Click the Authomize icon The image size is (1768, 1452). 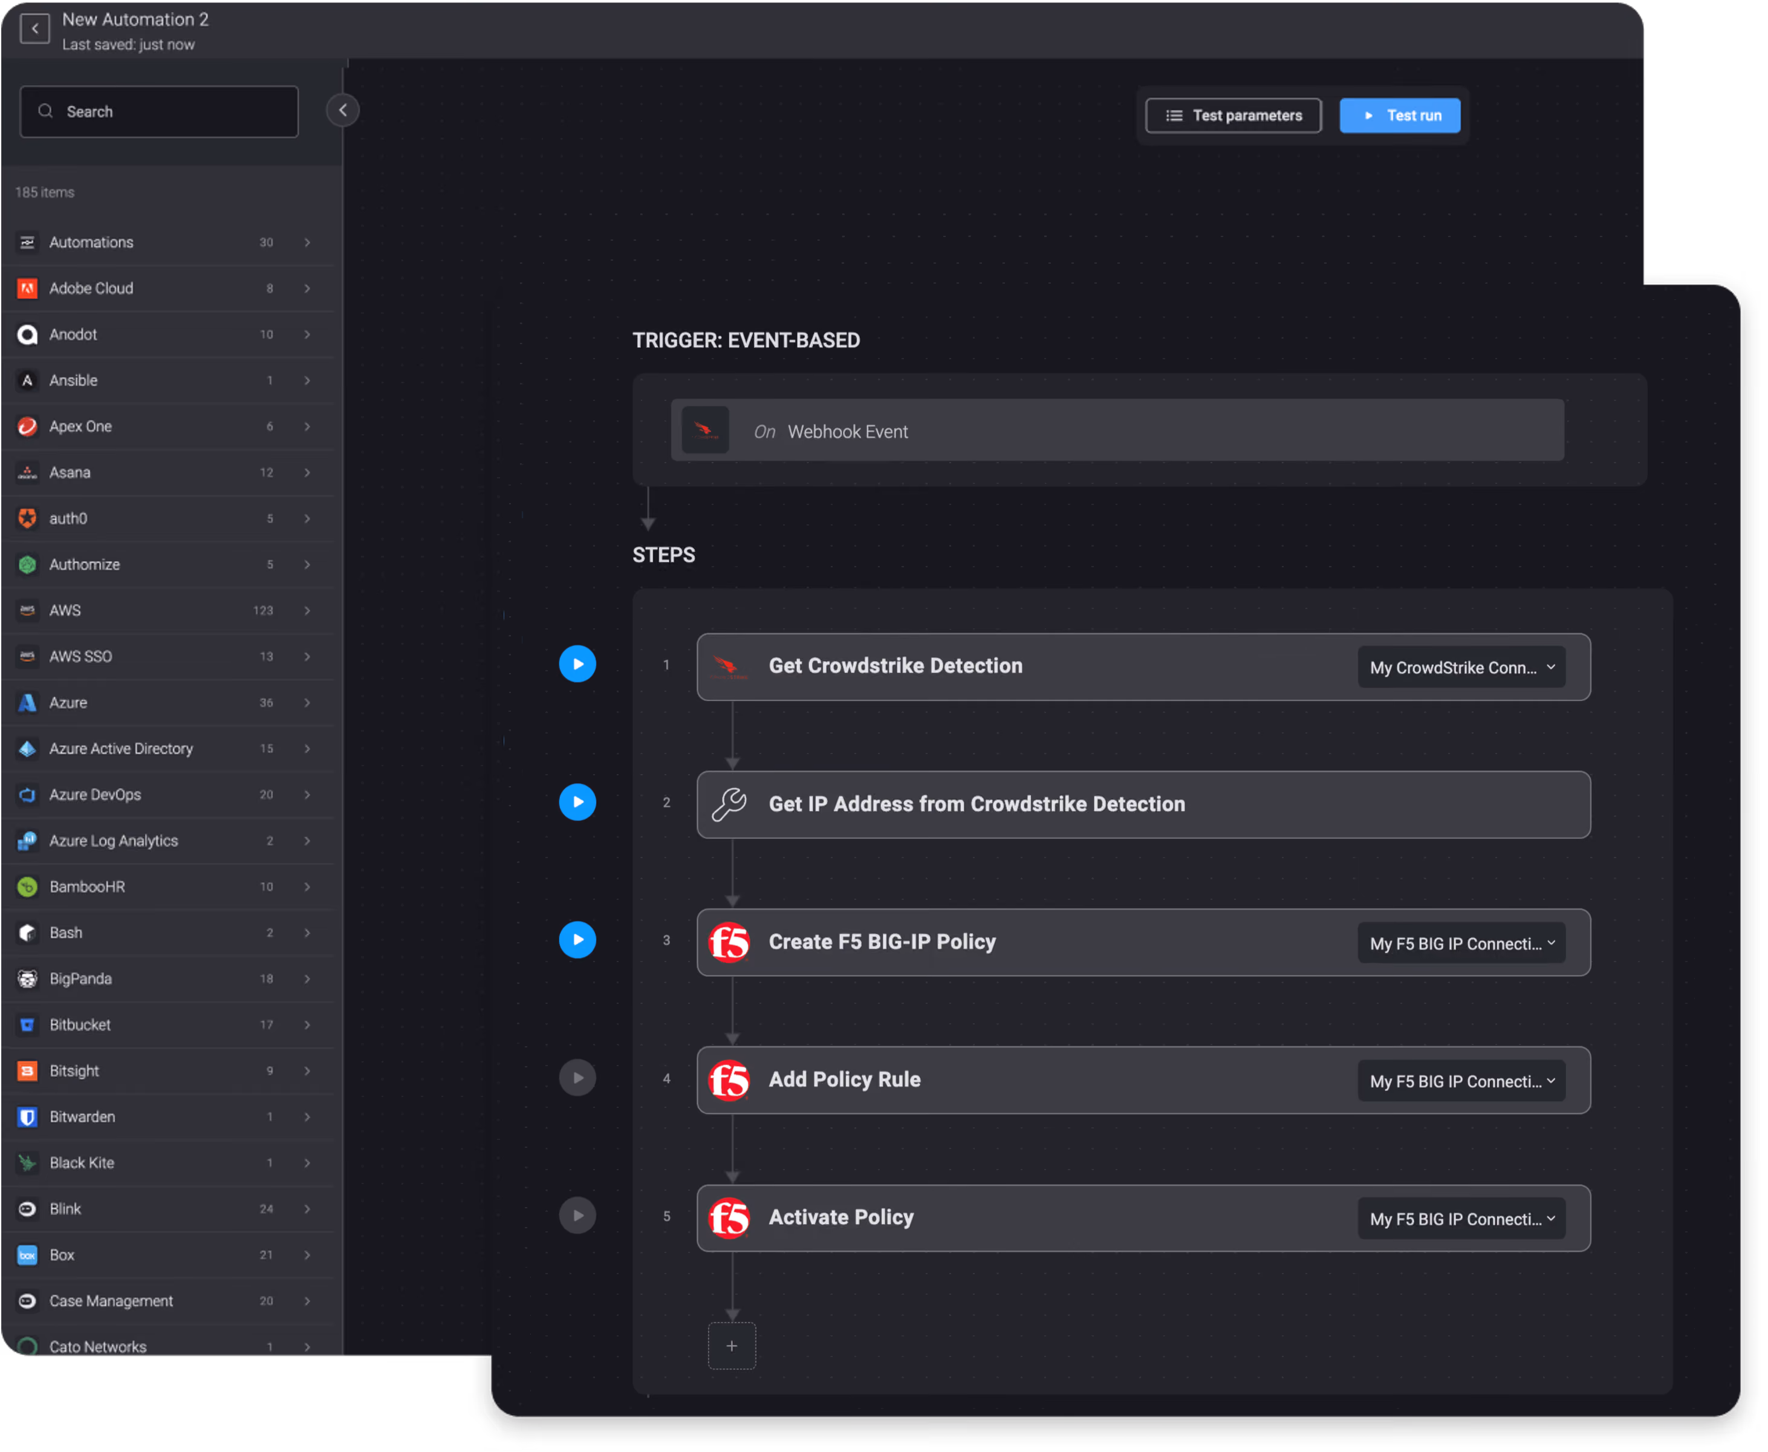[28, 565]
